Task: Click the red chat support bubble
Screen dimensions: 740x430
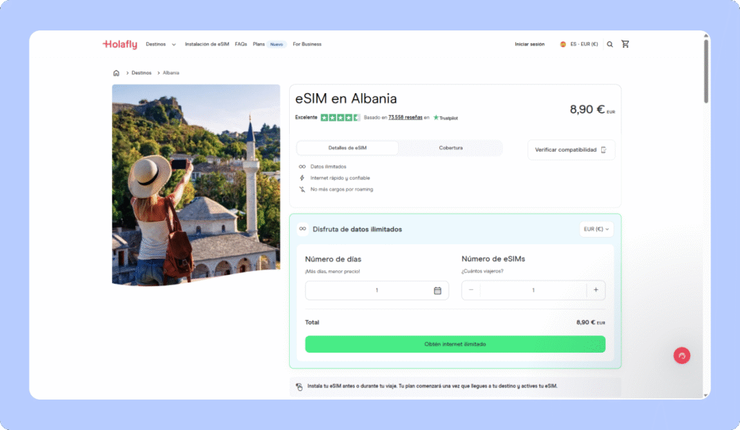Action: click(x=681, y=356)
